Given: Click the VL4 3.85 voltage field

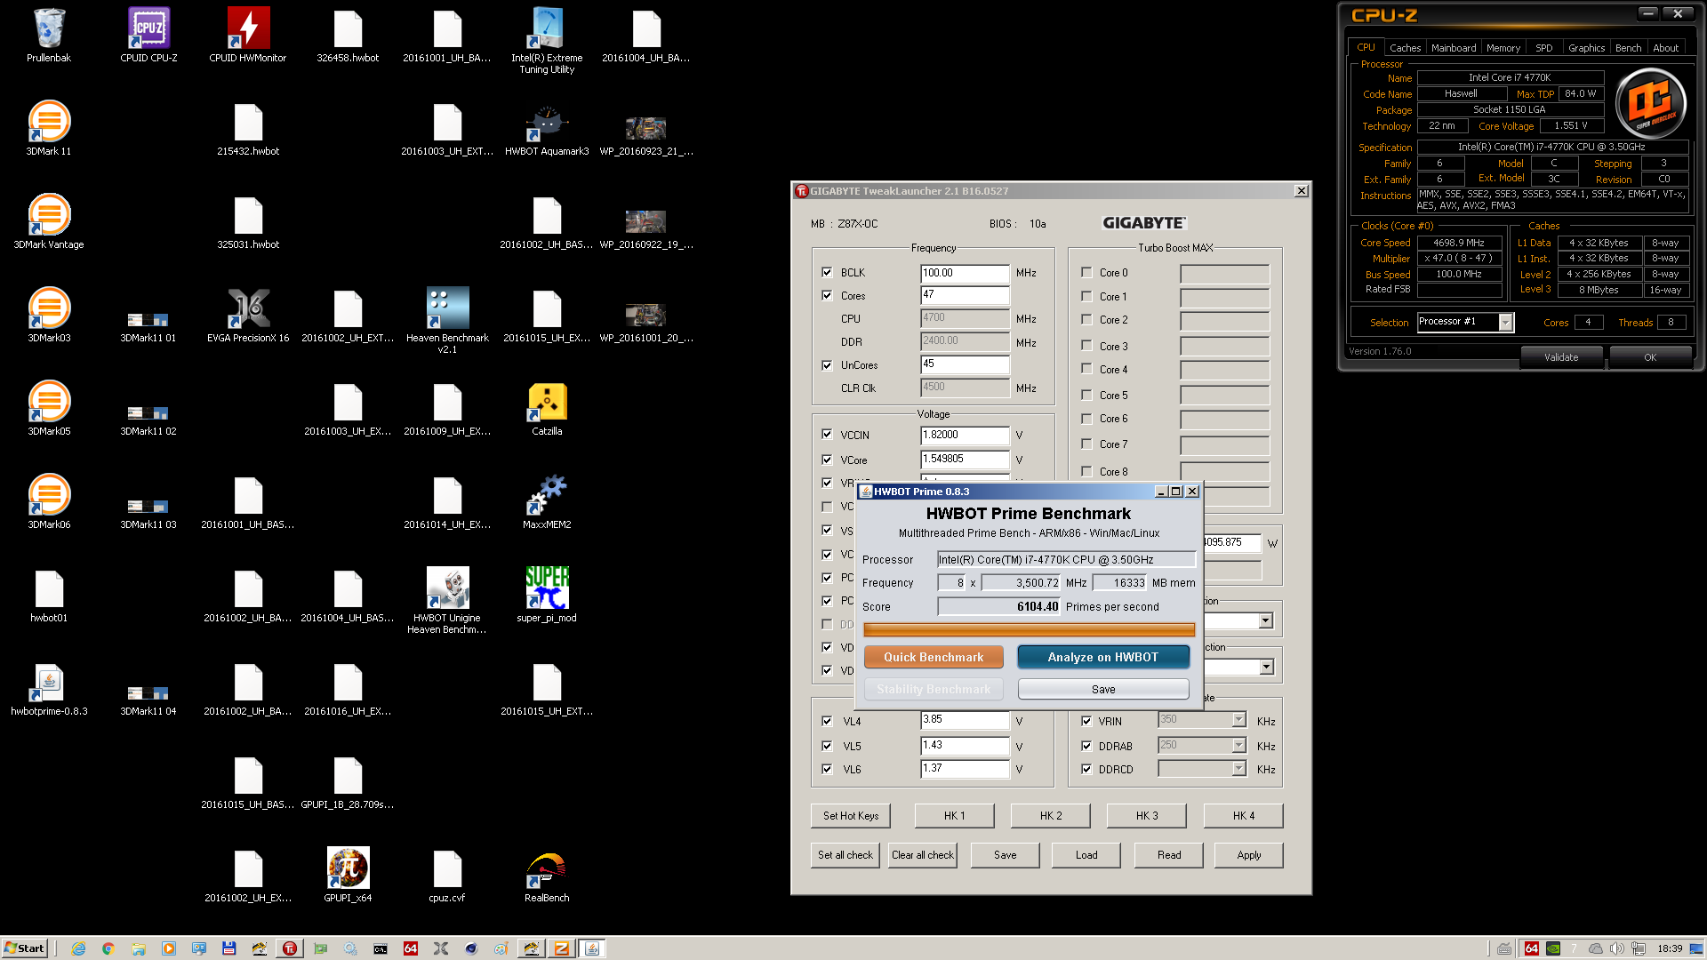Looking at the screenshot, I should coord(965,720).
